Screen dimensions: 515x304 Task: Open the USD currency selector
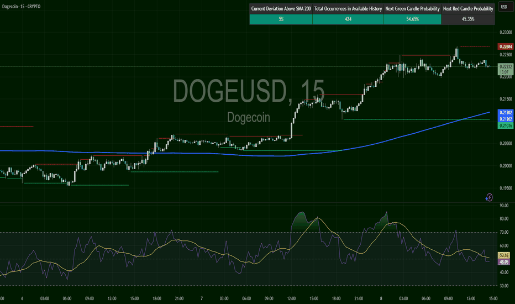pos(505,7)
